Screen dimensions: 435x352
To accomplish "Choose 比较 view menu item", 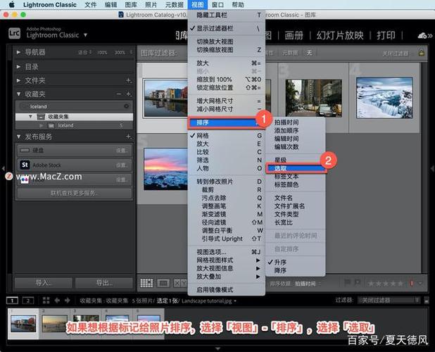I will (227, 152).
